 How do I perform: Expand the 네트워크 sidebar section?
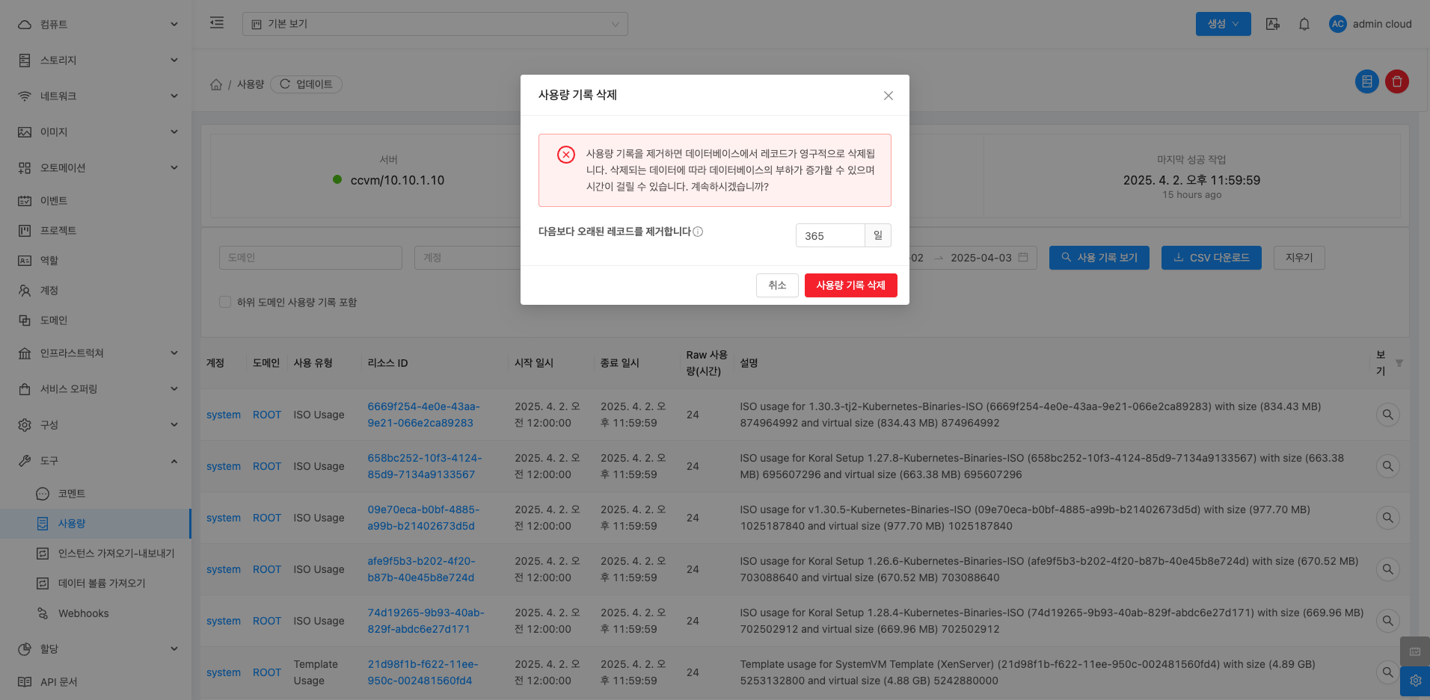click(96, 96)
